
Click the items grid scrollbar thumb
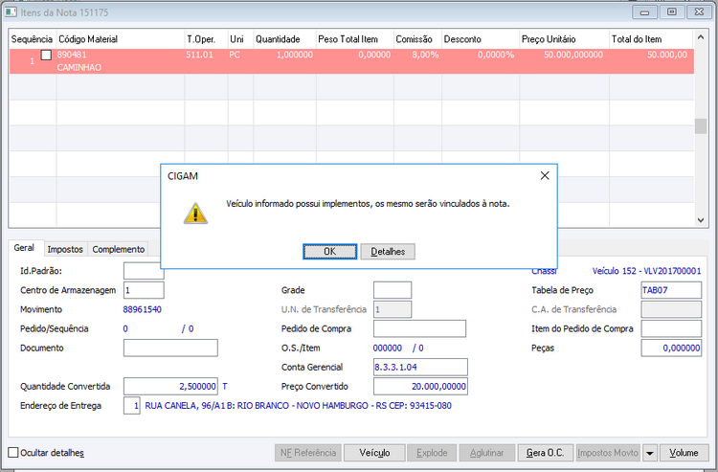(x=701, y=125)
